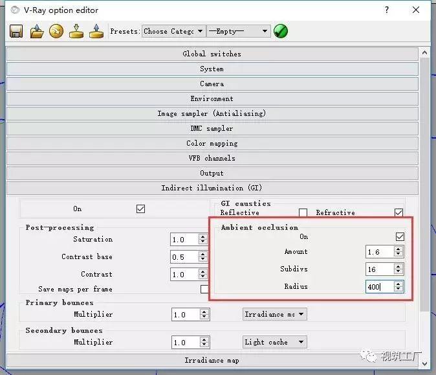Screen dimensions: 436x375
Task: Expand the Output rollout
Action: point(212,173)
